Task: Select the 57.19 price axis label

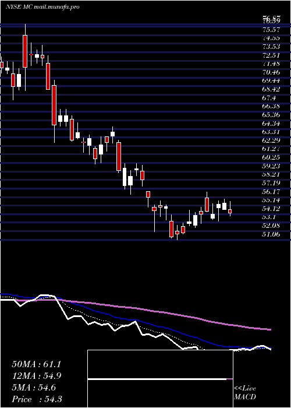Action: (271, 183)
